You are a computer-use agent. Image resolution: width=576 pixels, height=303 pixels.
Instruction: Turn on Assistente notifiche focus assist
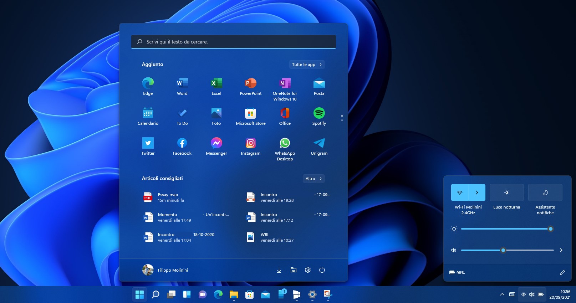pos(545,192)
